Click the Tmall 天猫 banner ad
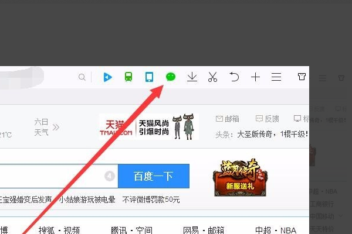This screenshot has width=352, height=234. click(148, 127)
